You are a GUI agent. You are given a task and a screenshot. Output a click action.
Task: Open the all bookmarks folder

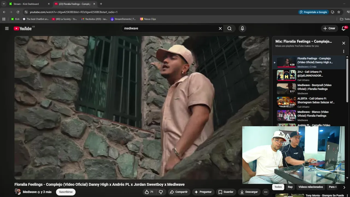click(x=345, y=19)
